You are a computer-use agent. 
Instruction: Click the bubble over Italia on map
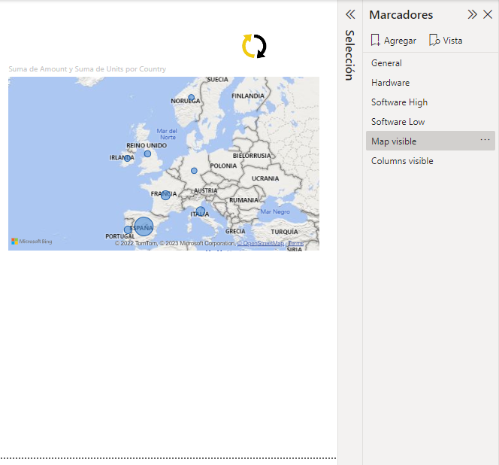click(x=201, y=211)
